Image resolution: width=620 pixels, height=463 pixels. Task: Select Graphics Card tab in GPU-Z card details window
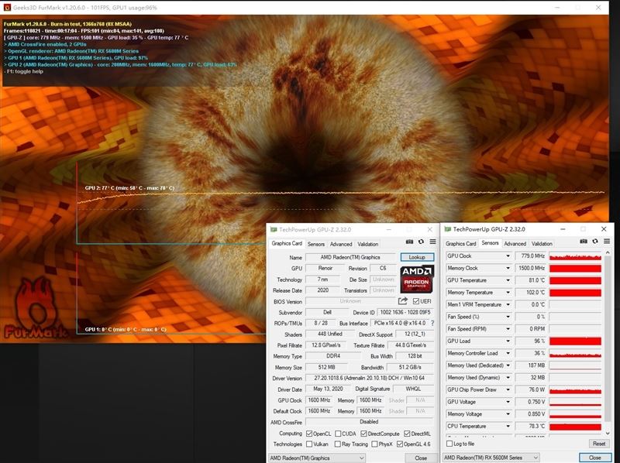287,243
